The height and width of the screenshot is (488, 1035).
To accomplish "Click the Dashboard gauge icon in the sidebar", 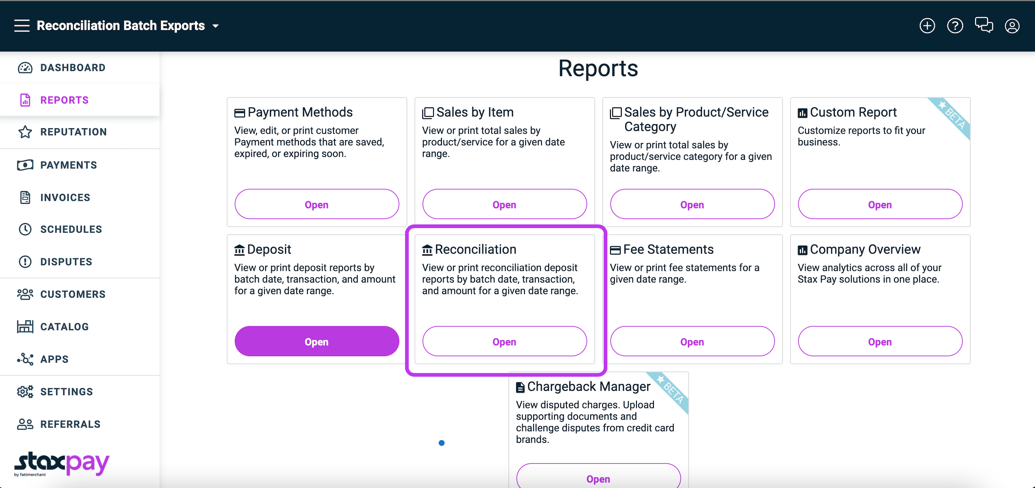I will coord(25,68).
